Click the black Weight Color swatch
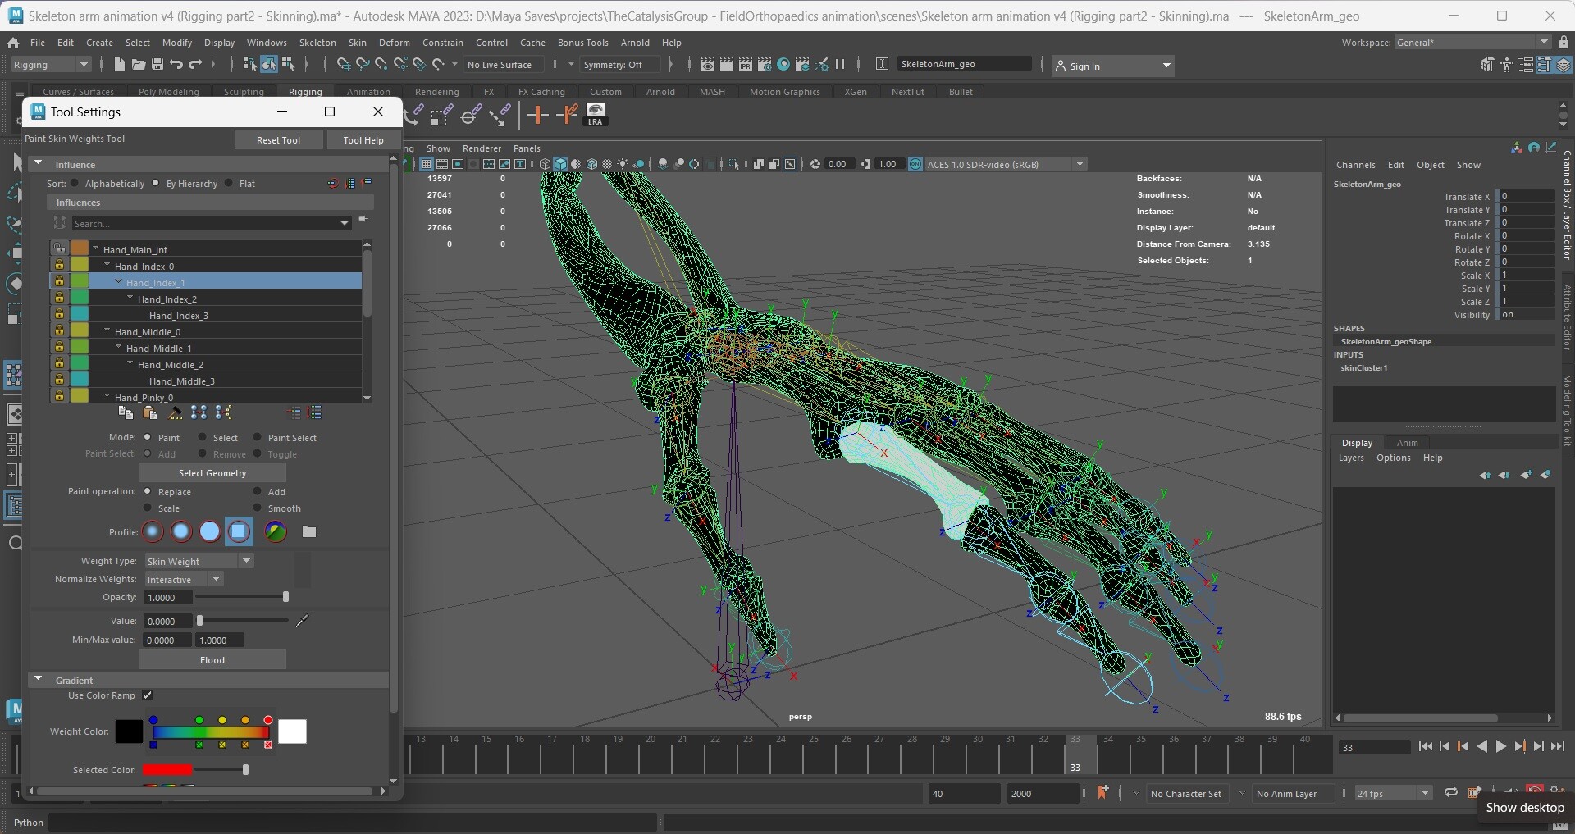This screenshot has width=1575, height=834. pos(129,731)
